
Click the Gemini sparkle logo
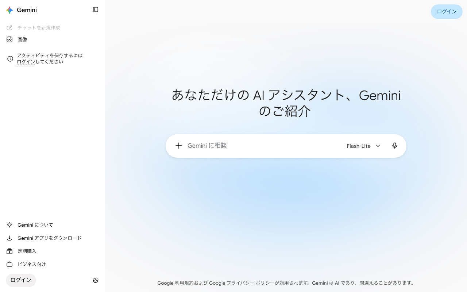click(9, 10)
